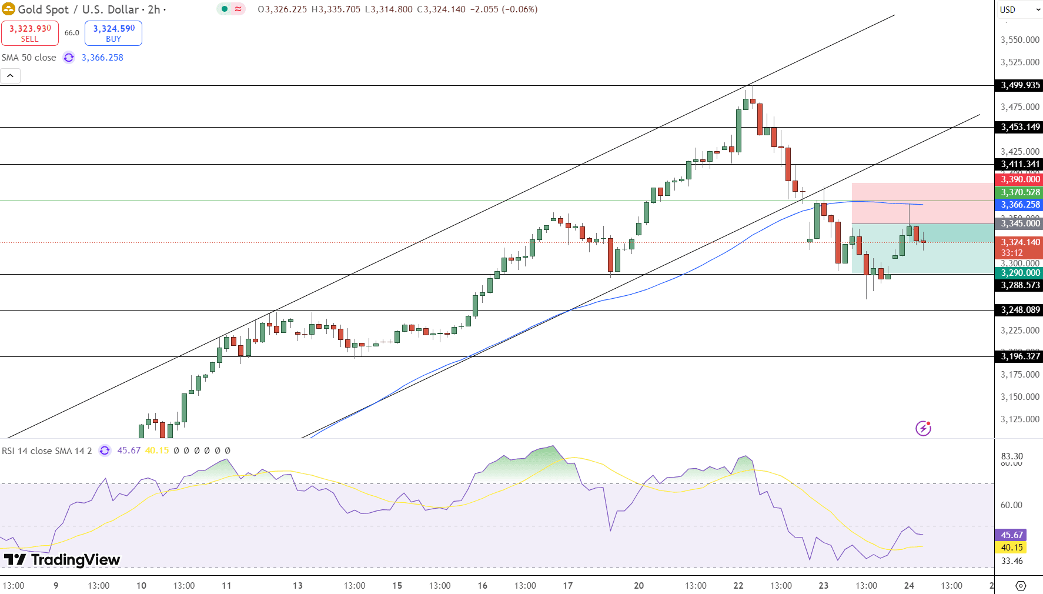1043x594 pixels.
Task: Select the RSI 14 close SMA 14 2 label
Action: (47, 450)
